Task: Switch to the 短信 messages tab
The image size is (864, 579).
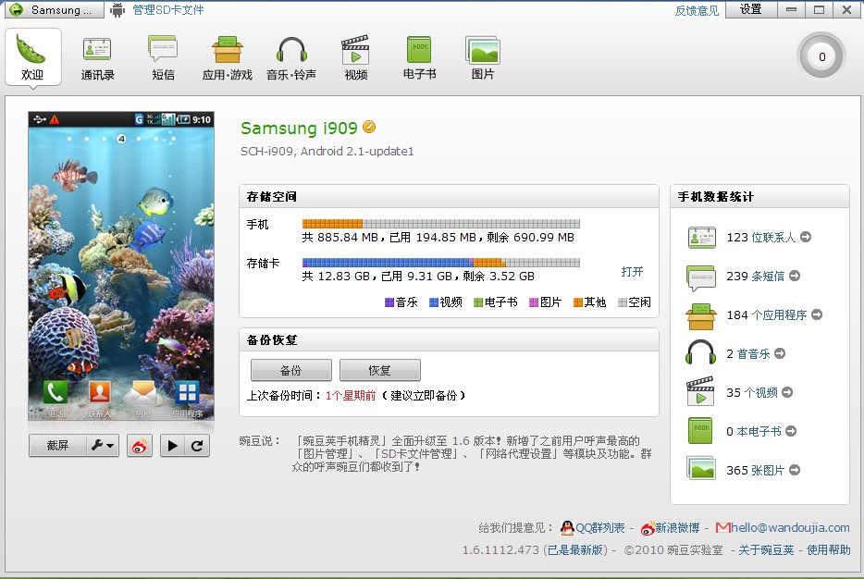Action: coord(163,58)
